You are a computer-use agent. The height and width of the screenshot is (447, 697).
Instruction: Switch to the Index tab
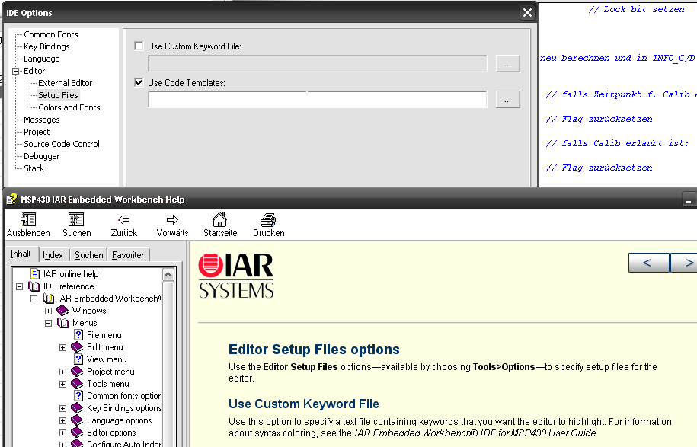[x=53, y=255]
